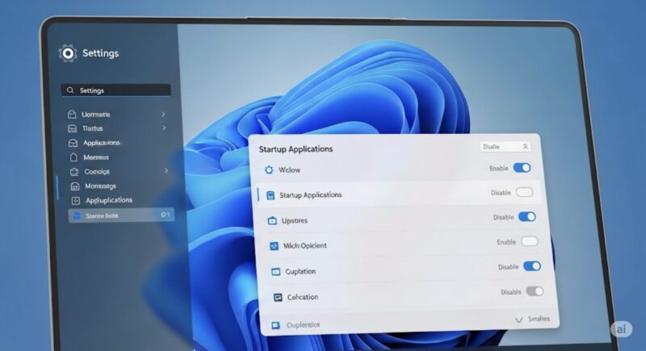
Task: Click the search magnifier in sidebar
Action: point(70,90)
